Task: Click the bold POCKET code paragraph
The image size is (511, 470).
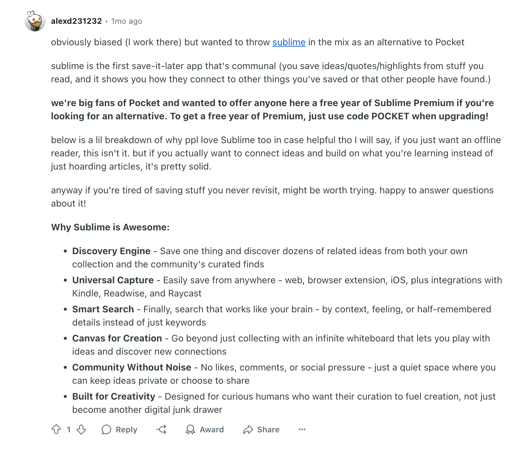Action: (272, 110)
